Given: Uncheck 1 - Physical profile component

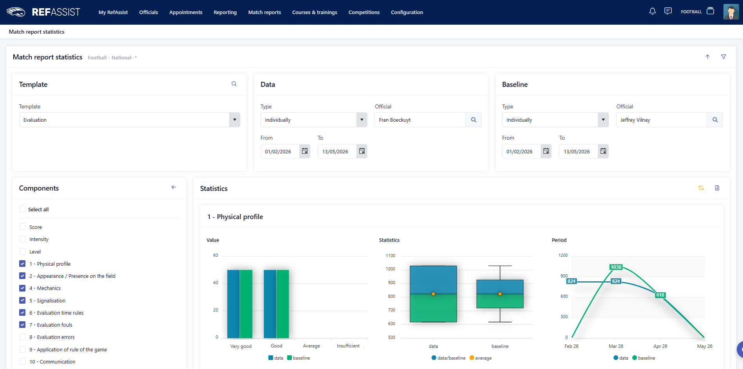Looking at the screenshot, I should click(x=22, y=264).
